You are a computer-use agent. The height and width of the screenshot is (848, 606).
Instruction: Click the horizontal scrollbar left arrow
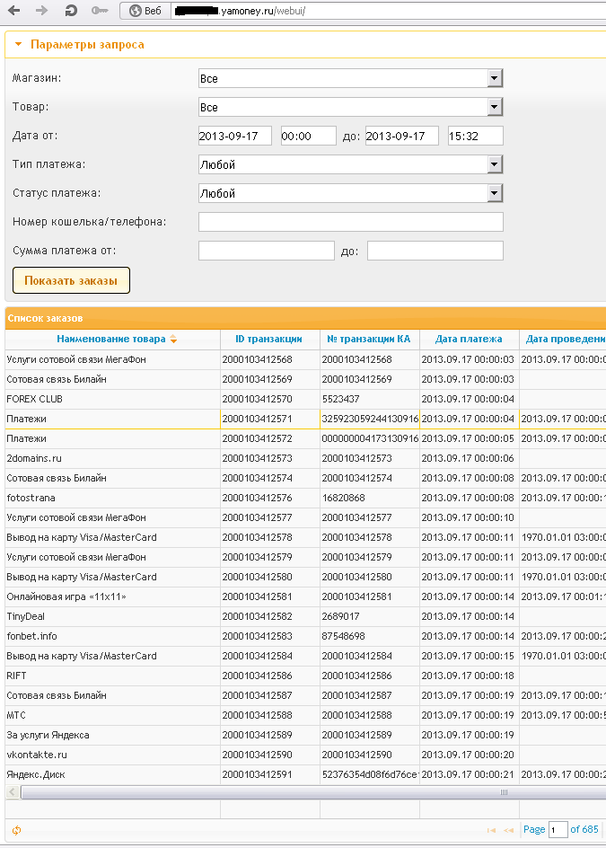[13, 792]
